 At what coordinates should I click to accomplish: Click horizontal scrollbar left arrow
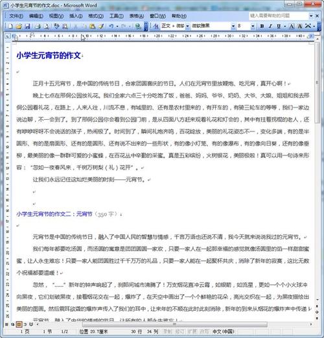tap(38, 324)
